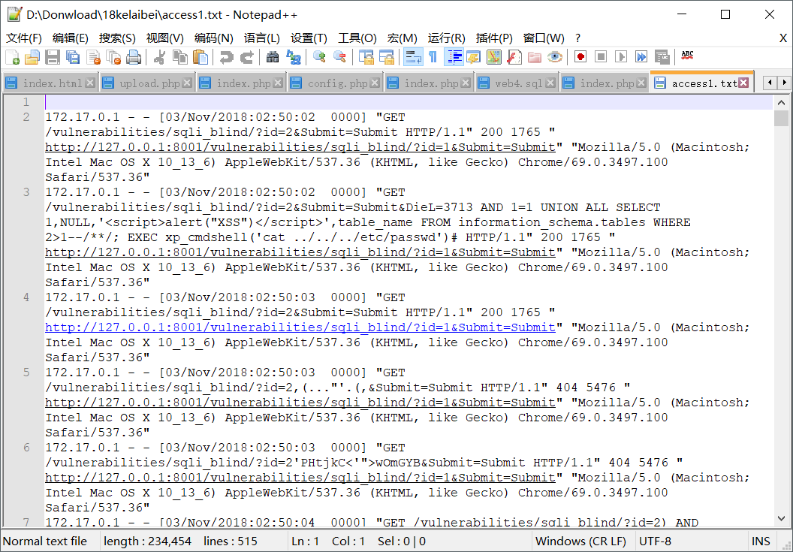The width and height of the screenshot is (793, 552).
Task: Click the Save All icon
Action: coord(73,57)
